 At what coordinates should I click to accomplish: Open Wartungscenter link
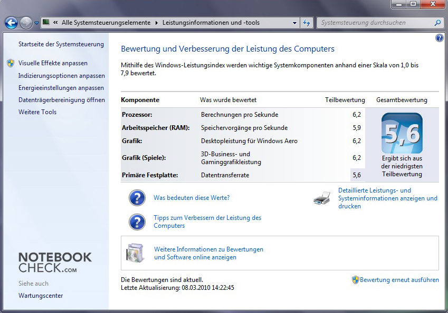pyautogui.click(x=41, y=296)
